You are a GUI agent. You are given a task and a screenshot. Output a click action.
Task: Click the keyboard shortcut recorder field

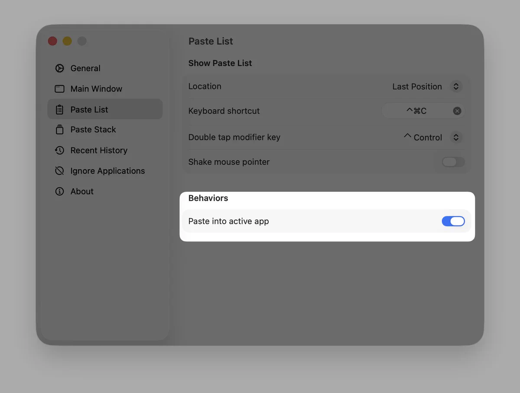422,111
